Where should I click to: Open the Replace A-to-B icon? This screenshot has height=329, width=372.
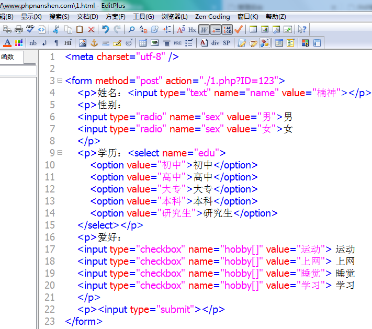(143, 29)
